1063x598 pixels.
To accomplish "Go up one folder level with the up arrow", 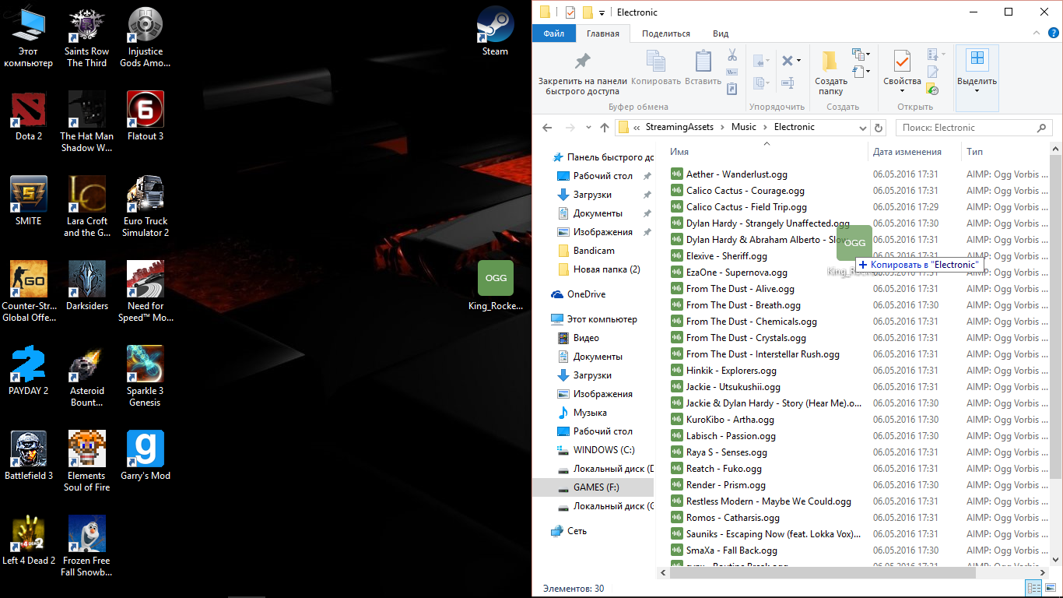I will (605, 128).
